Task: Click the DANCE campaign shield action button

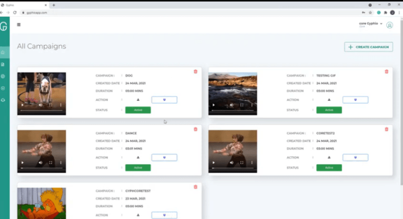Action: click(164, 157)
